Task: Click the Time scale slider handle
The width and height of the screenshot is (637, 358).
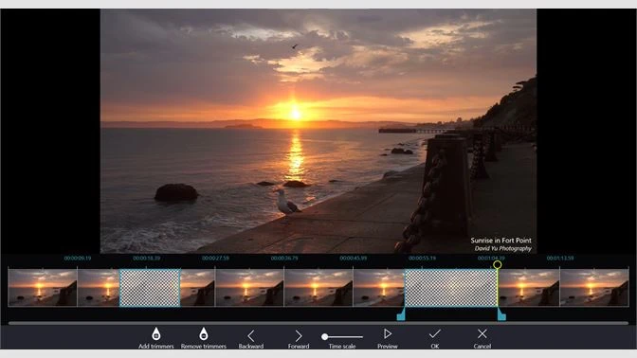Action: tap(324, 336)
